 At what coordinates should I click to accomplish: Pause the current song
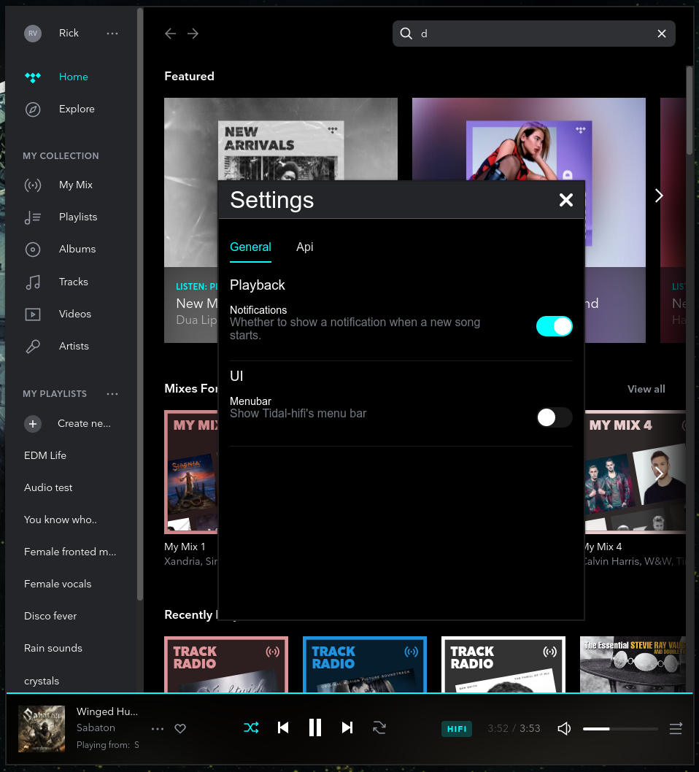tap(315, 727)
